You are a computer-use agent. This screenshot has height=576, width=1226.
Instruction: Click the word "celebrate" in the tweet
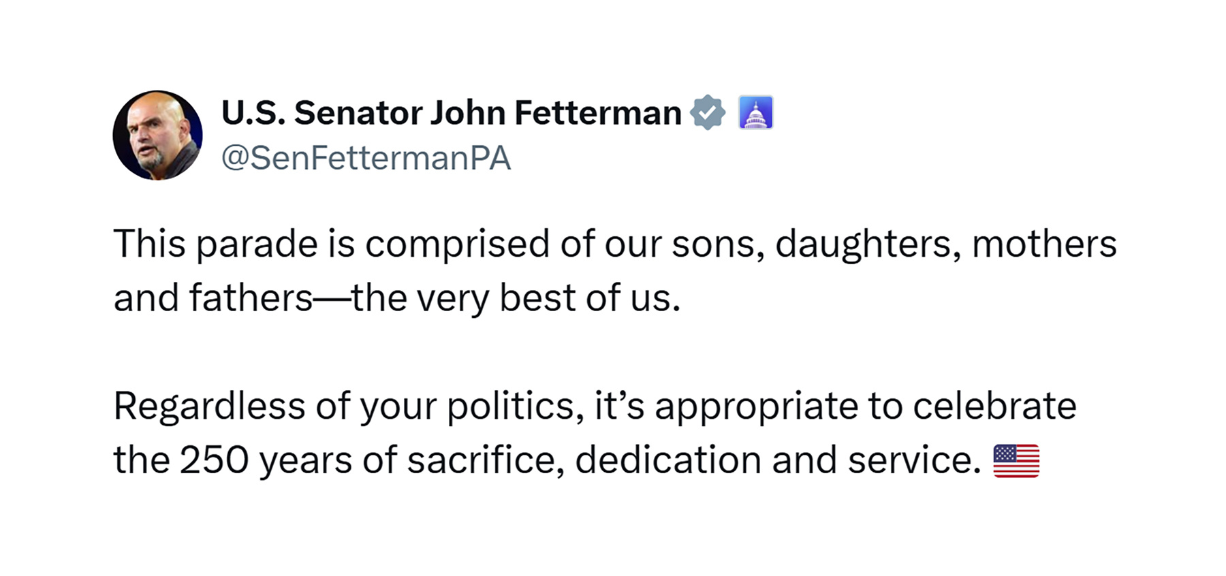point(994,406)
